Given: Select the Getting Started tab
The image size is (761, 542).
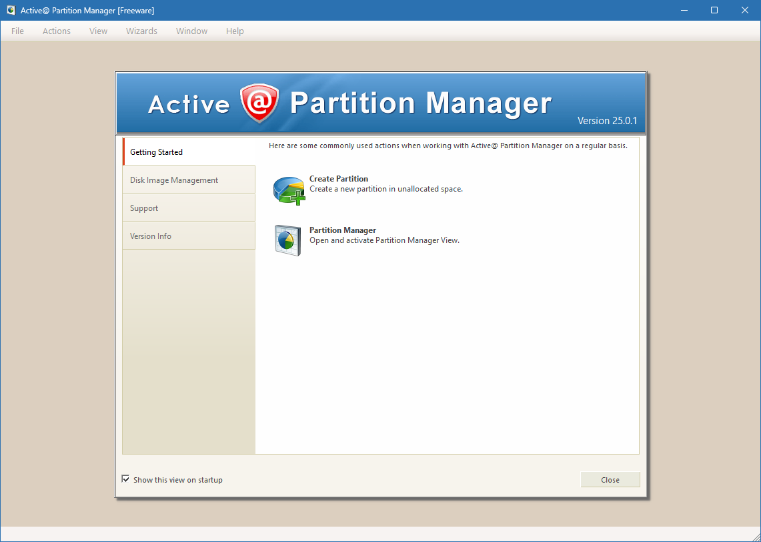Looking at the screenshot, I should tap(189, 152).
